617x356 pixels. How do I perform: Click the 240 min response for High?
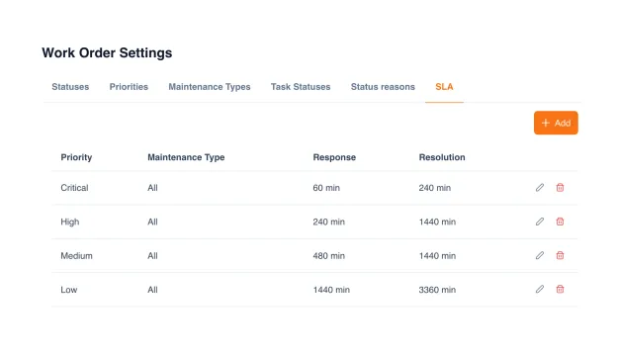point(329,222)
